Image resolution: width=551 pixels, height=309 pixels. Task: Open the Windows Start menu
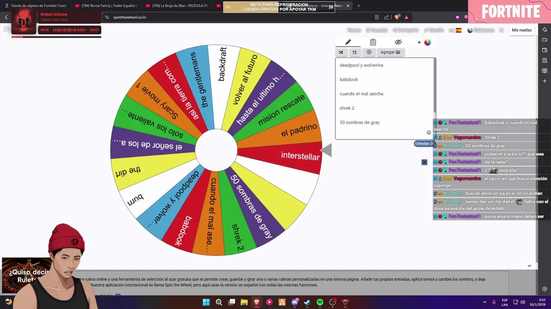pyautogui.click(x=206, y=302)
